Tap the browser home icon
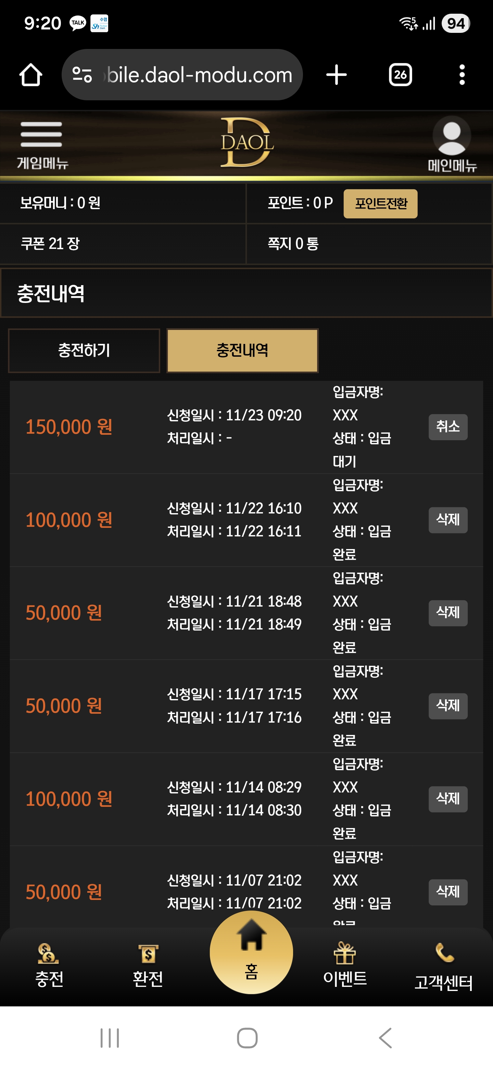Screen dimensions: 493x1068 (31, 75)
